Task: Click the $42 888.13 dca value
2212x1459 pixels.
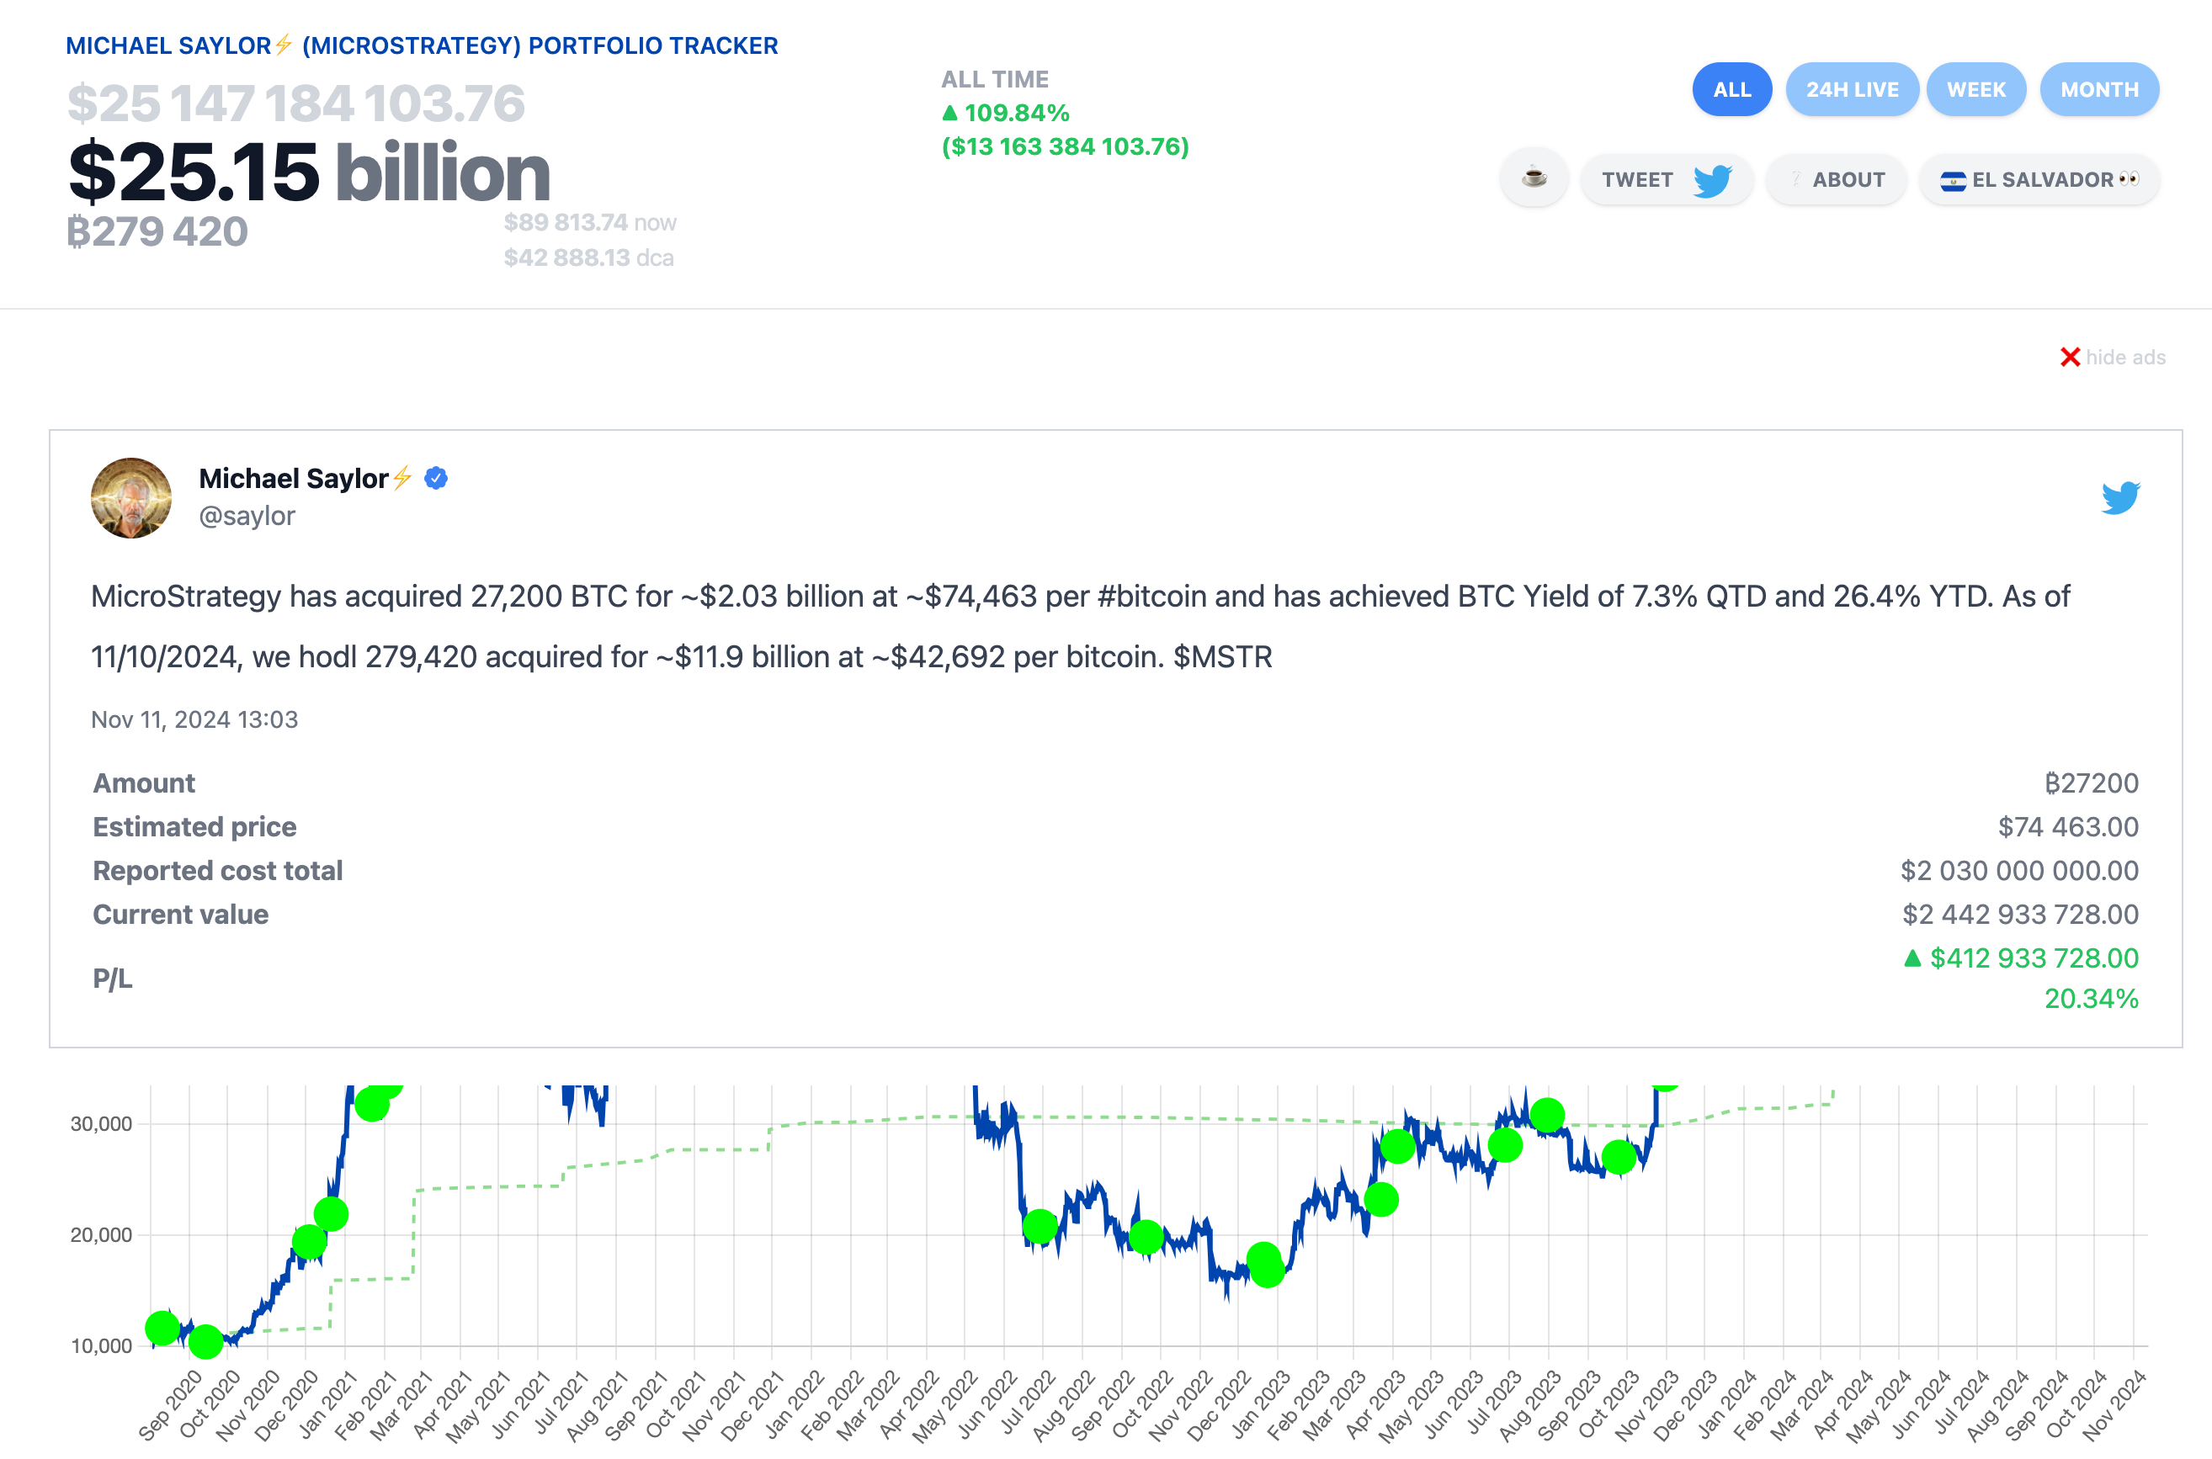Action: coord(588,257)
